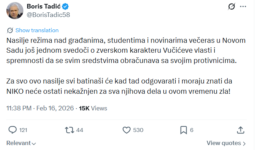This screenshot has height=150, width=255.
Task: Click the Grok icon near top right
Action: coord(232,7)
